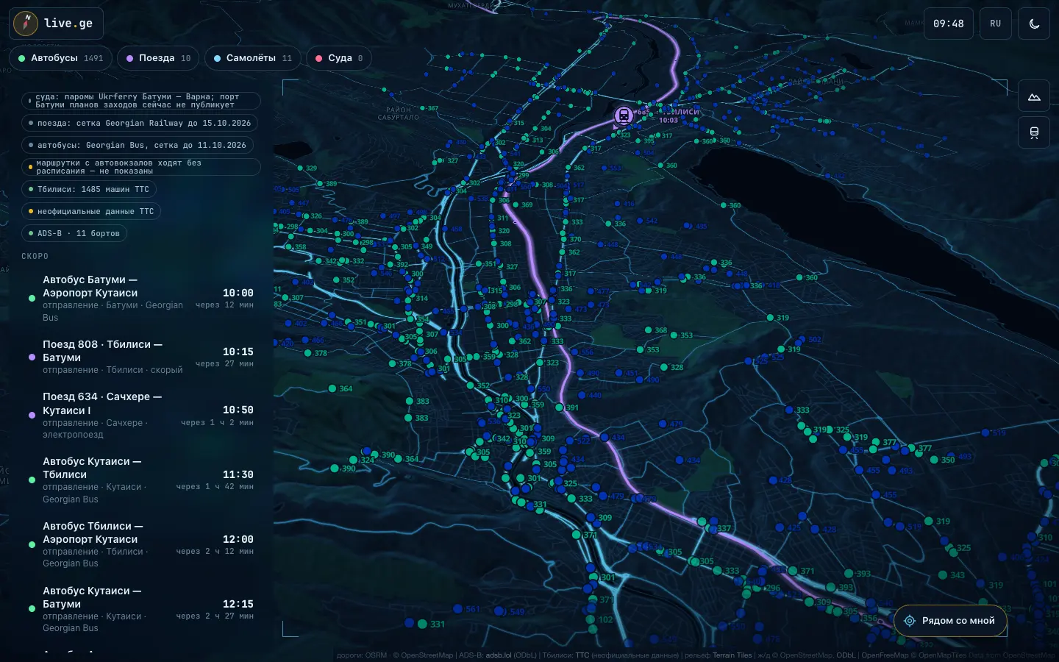1059x662 pixels.
Task: Switch language with the RU button
Action: (x=995, y=24)
